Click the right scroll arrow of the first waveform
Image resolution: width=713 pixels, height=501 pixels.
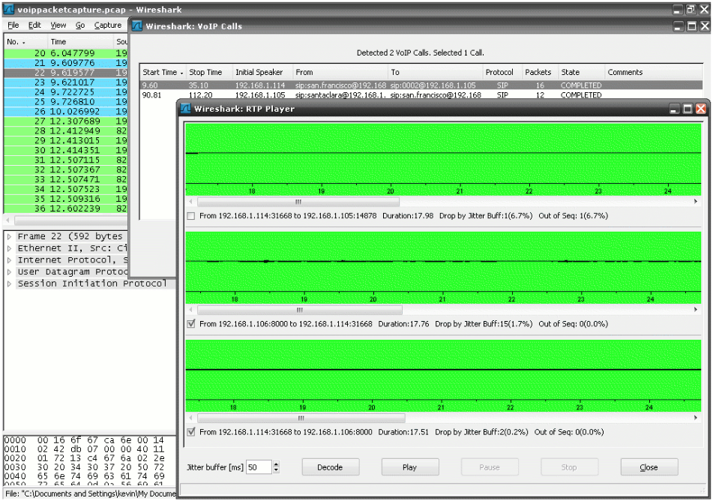(x=696, y=202)
